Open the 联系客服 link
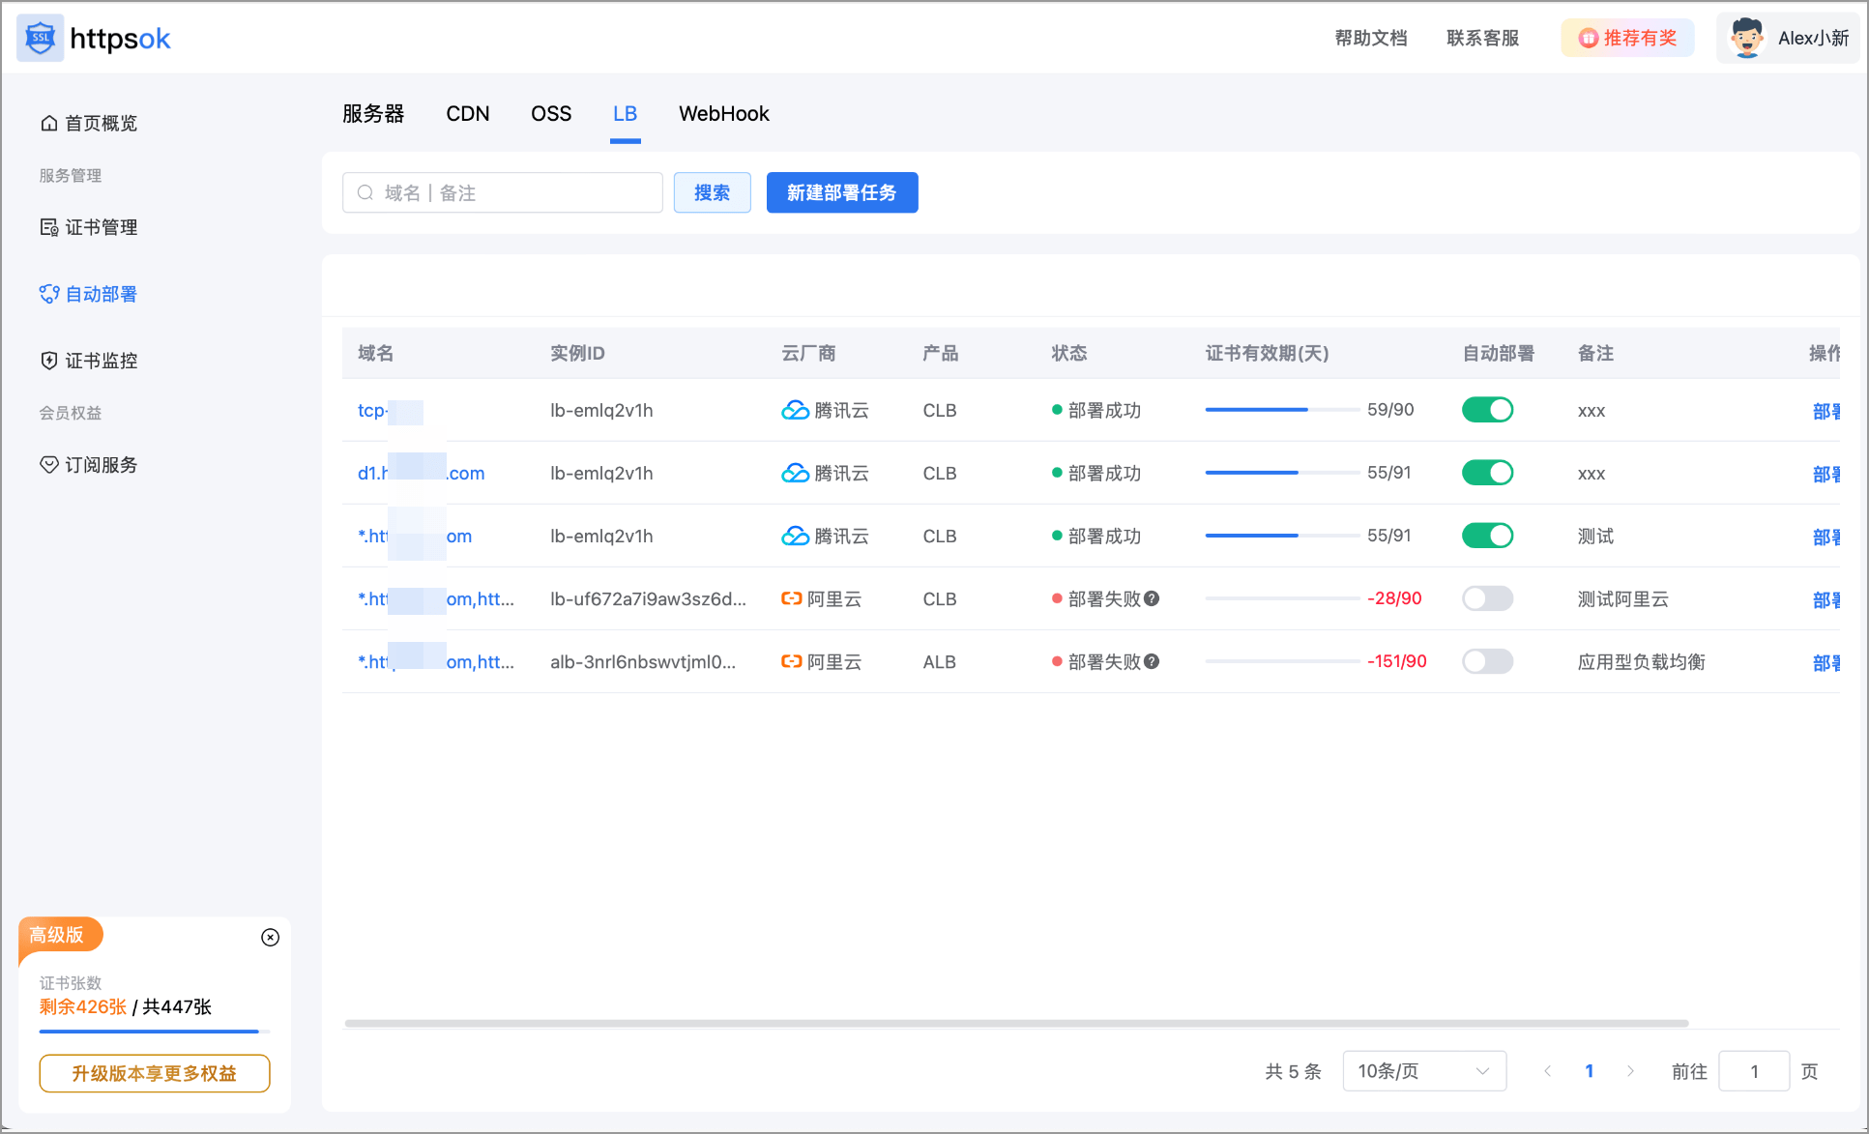1869x1134 pixels. [x=1482, y=38]
